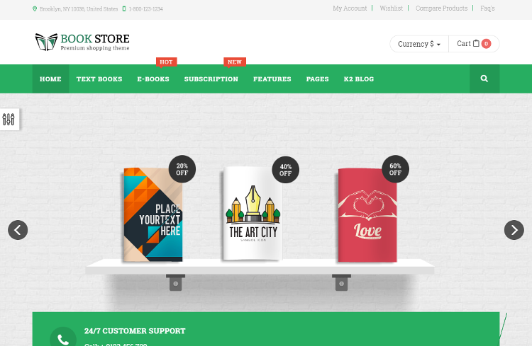The width and height of the screenshot is (532, 346).
Task: Click the Book Store logo
Action: coord(82,42)
